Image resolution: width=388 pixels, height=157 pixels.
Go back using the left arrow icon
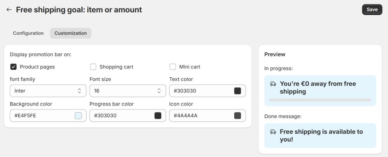tap(9, 10)
